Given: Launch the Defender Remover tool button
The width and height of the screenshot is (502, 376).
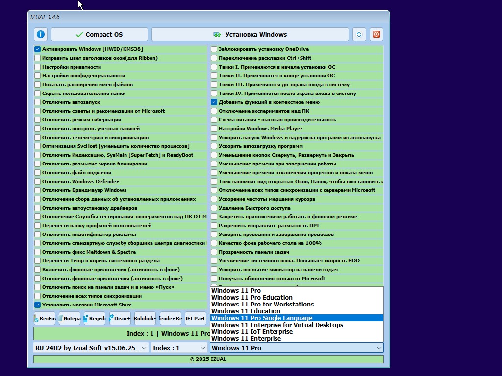Looking at the screenshot, I should pyautogui.click(x=170, y=318).
